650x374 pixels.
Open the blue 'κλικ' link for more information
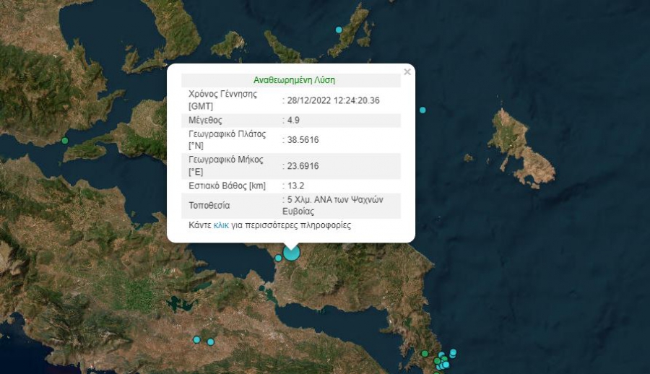[221, 225]
